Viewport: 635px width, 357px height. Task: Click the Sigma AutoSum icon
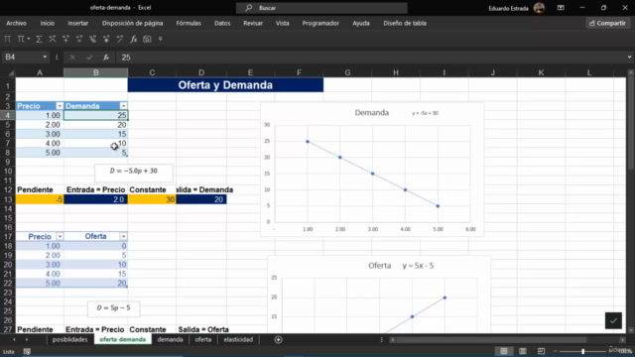tap(39, 39)
